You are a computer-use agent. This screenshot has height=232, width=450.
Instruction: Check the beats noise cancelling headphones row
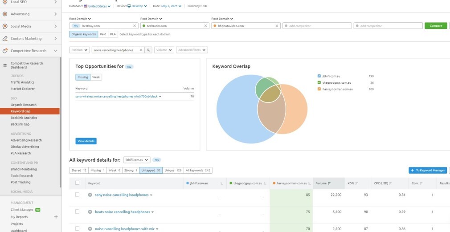tap(77, 212)
